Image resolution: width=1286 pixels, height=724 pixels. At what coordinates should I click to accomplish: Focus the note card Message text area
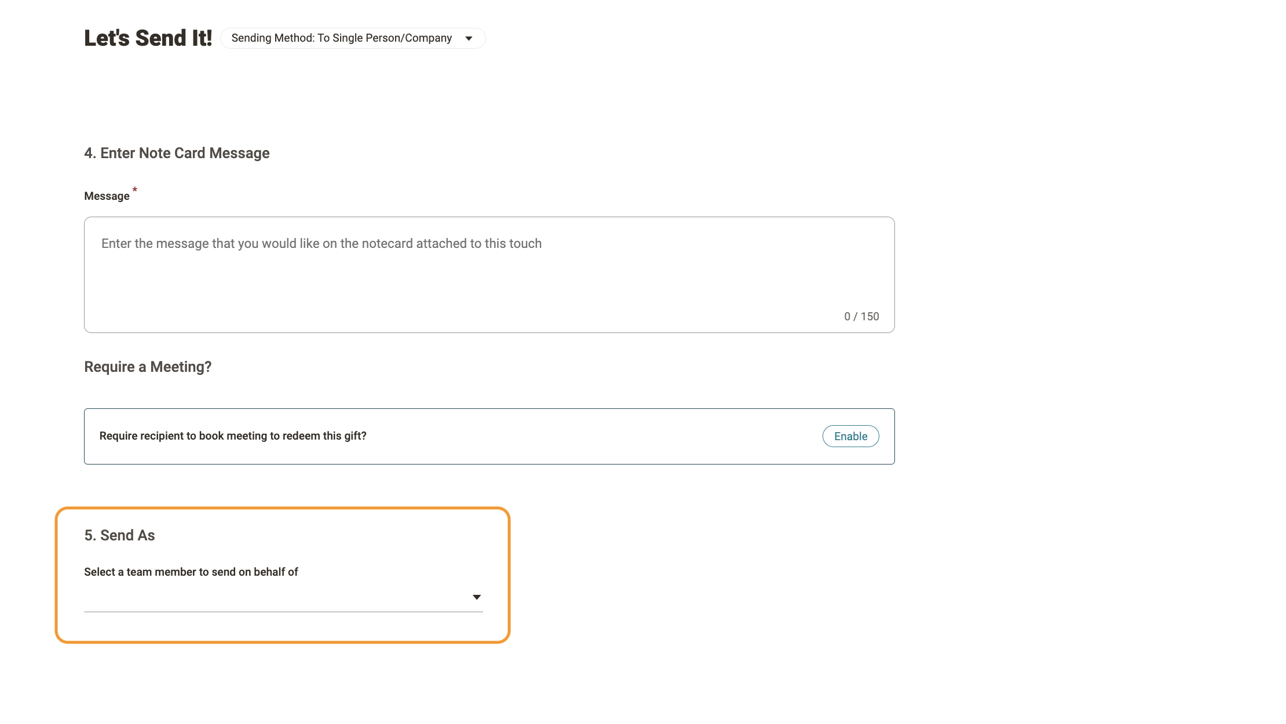click(x=489, y=275)
